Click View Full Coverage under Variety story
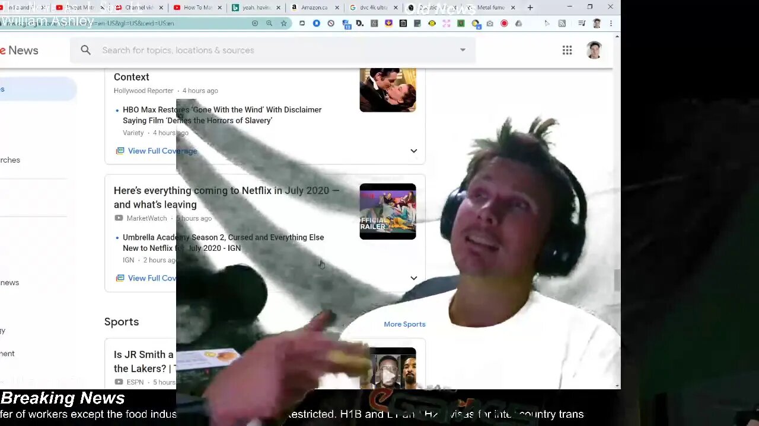 click(157, 151)
